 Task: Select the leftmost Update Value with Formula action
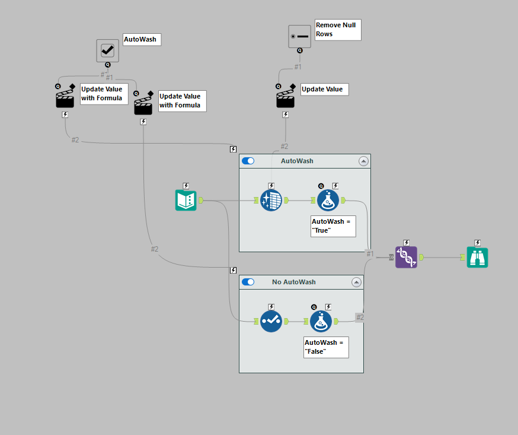(x=65, y=99)
